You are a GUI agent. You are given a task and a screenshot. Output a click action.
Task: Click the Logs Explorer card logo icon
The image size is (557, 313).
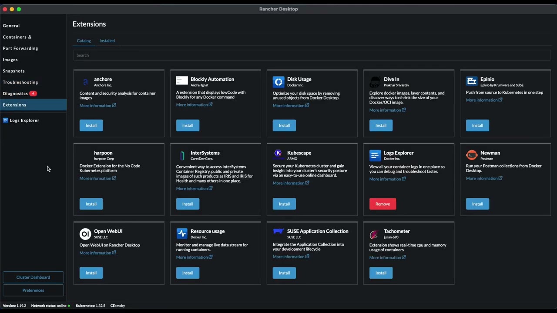(375, 155)
